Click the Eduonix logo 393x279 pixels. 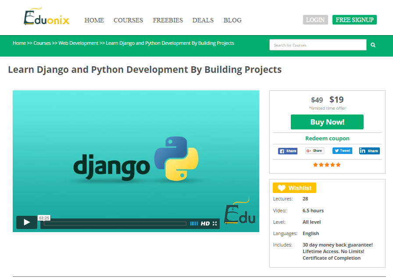pos(46,18)
